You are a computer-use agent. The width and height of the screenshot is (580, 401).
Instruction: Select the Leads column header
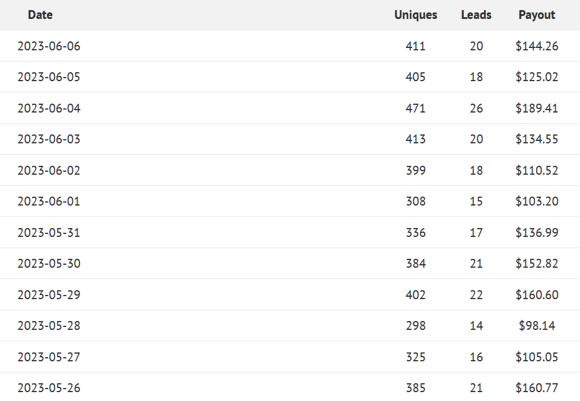pos(476,15)
